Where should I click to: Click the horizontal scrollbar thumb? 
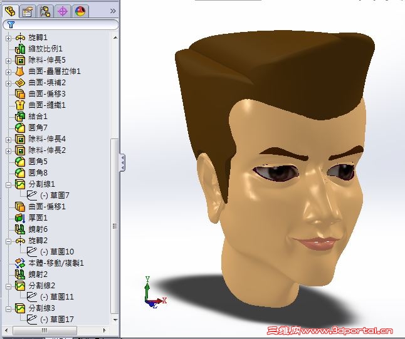click(x=45, y=330)
